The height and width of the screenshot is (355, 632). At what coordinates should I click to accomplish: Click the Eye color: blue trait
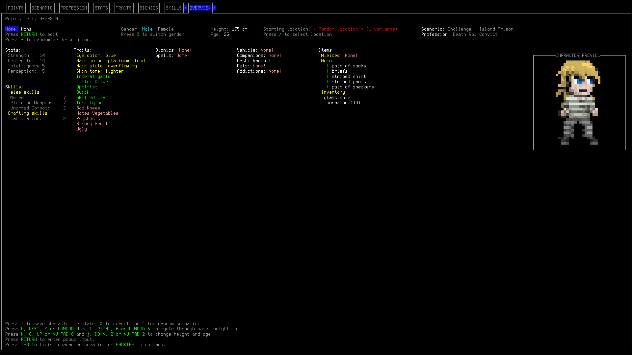point(96,55)
